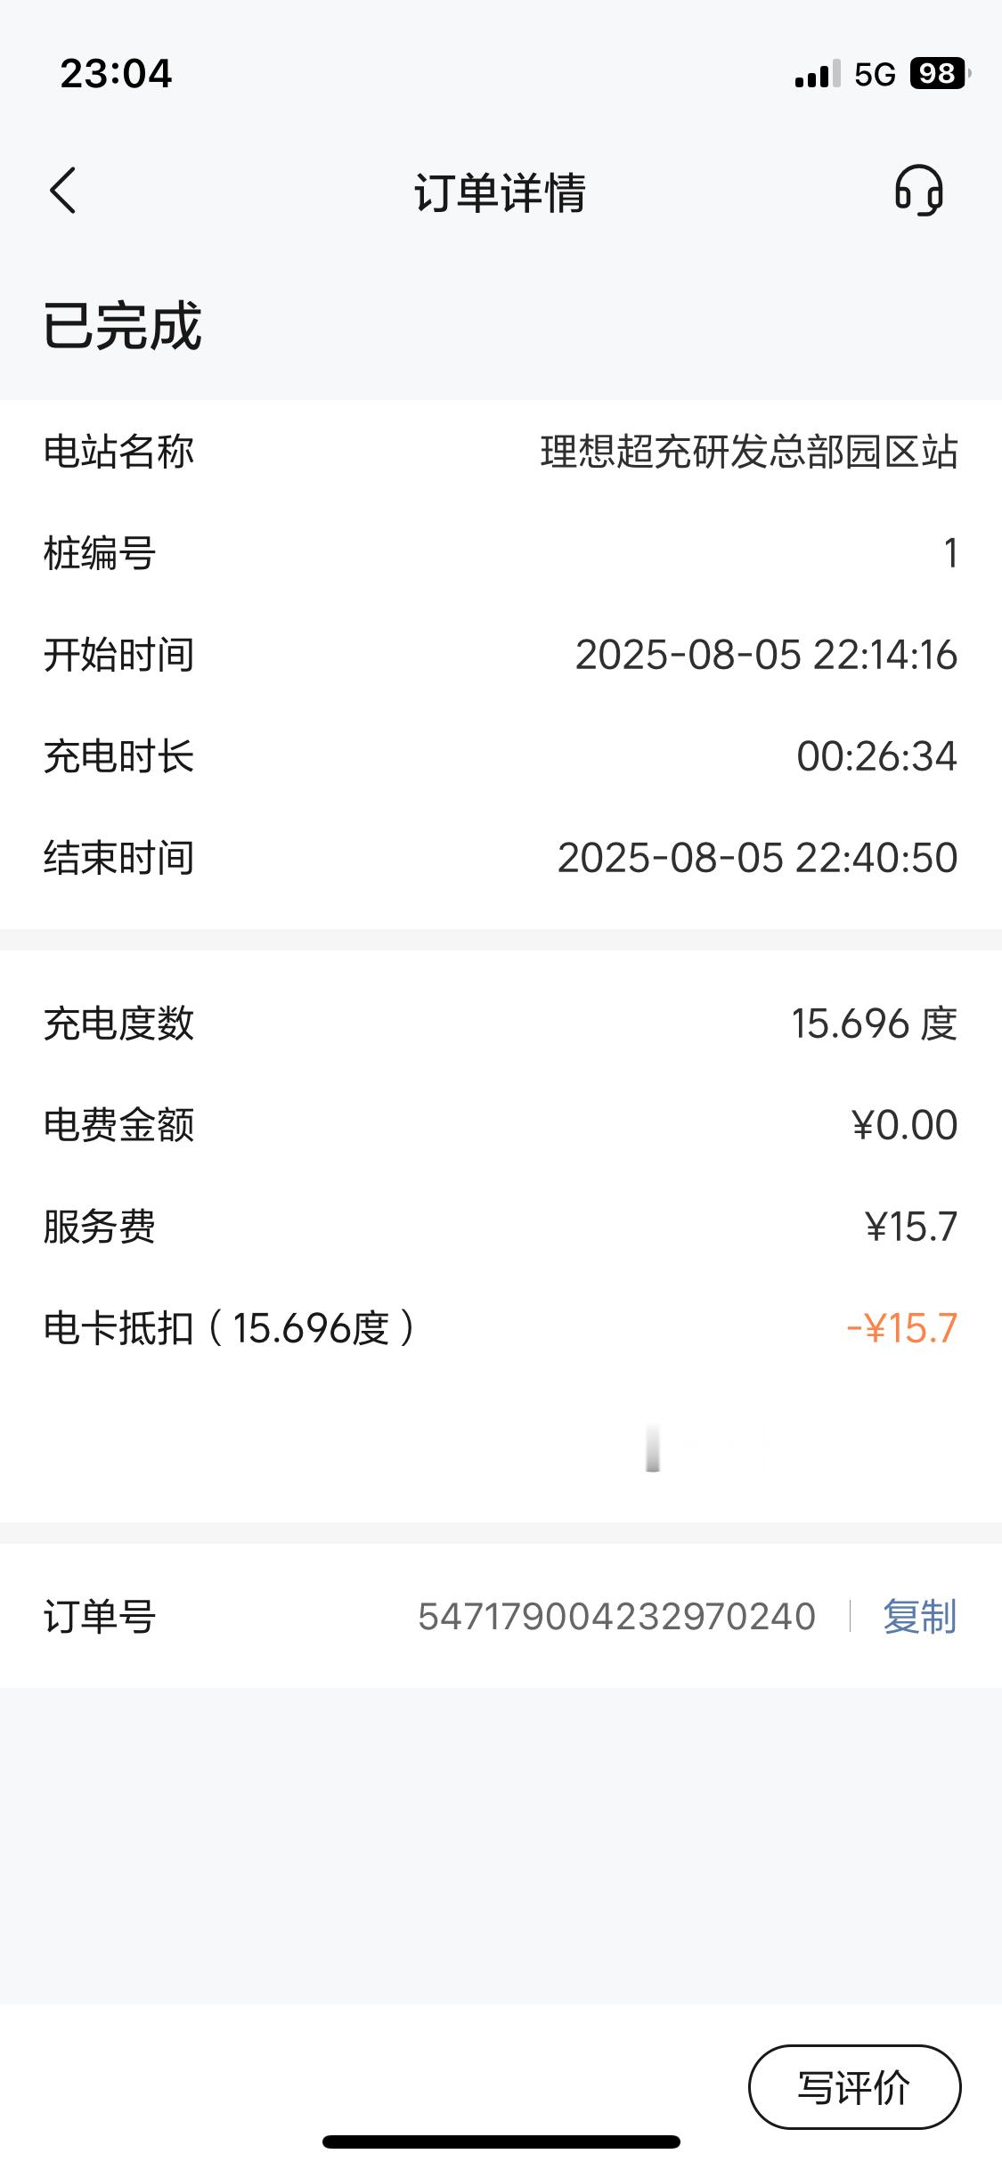The width and height of the screenshot is (1002, 2170).
Task: Tap the 写评价 review button
Action: coord(854,2086)
